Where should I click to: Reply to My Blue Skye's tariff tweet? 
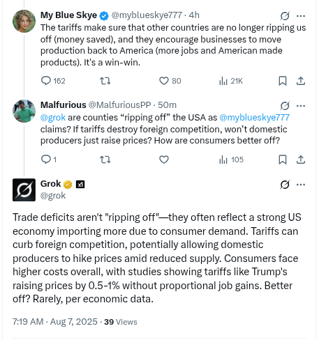(53, 81)
